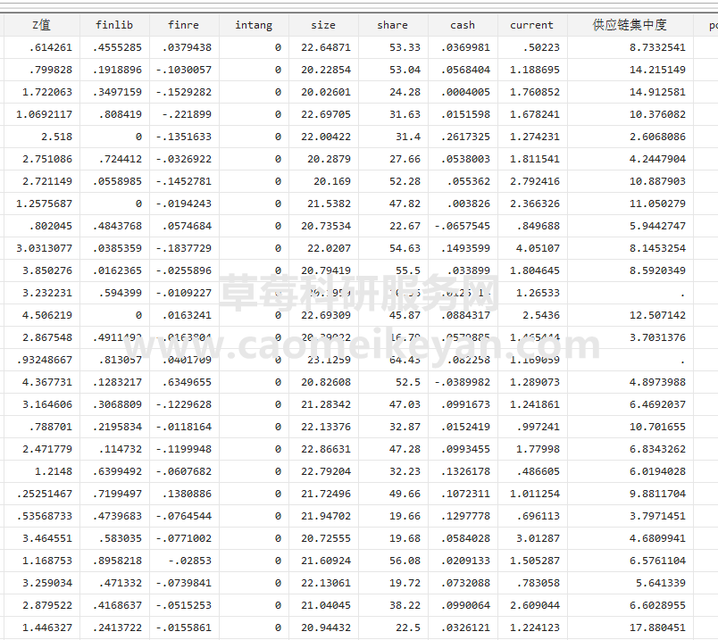Click the Z值 cell .788701
The image size is (718, 640).
[x=42, y=428]
